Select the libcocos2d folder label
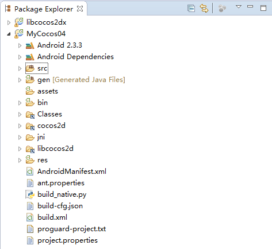 tap(55, 149)
